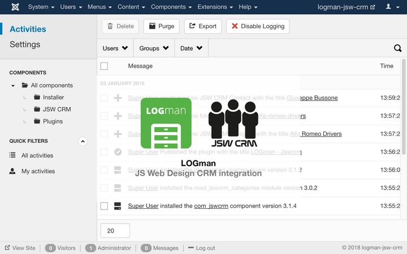Open the user account icon menu

[392, 7]
